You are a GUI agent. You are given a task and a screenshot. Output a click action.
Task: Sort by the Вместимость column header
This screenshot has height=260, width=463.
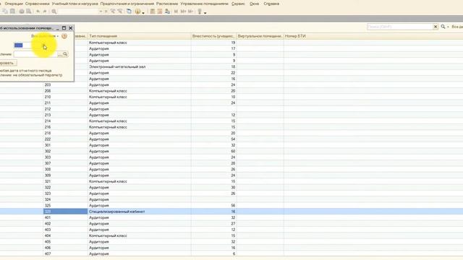(214, 36)
